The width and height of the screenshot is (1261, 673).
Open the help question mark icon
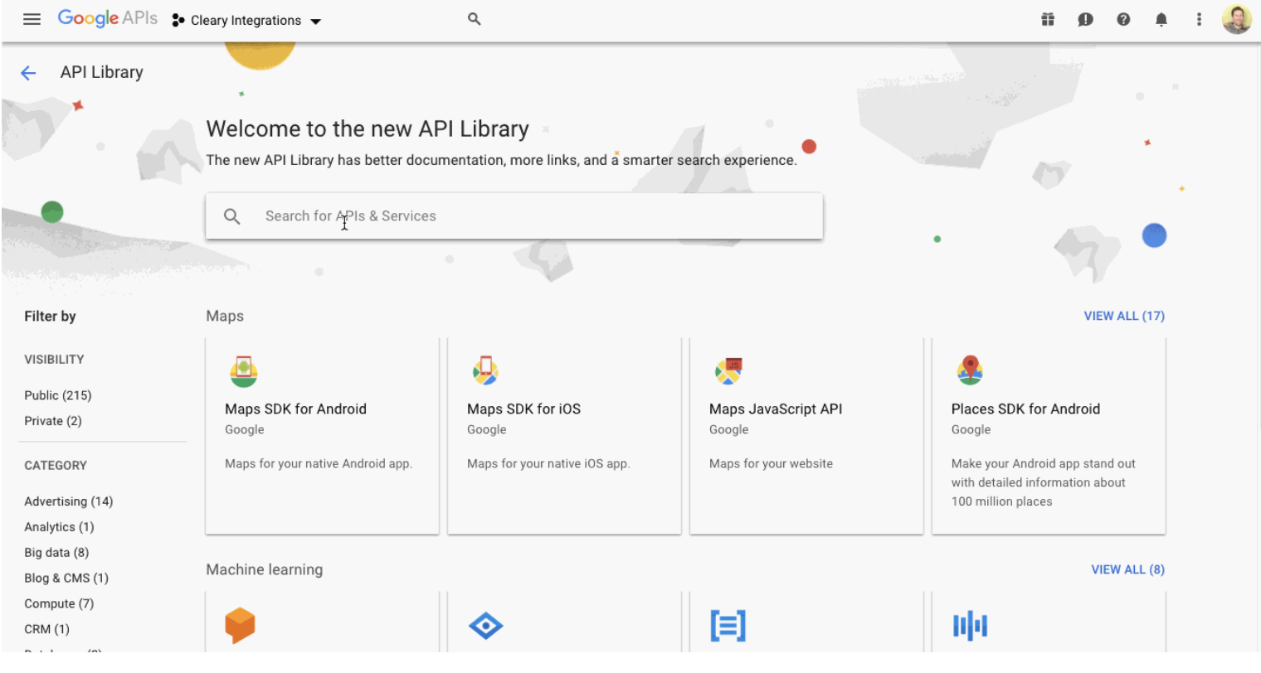[x=1123, y=19]
